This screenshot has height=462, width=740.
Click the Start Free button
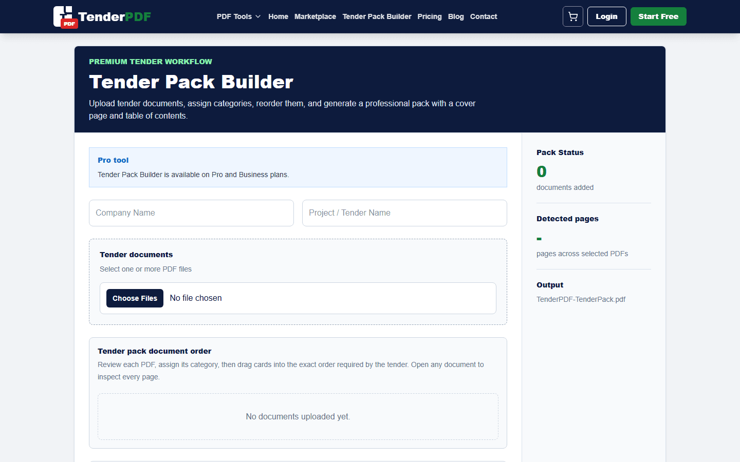click(x=658, y=16)
